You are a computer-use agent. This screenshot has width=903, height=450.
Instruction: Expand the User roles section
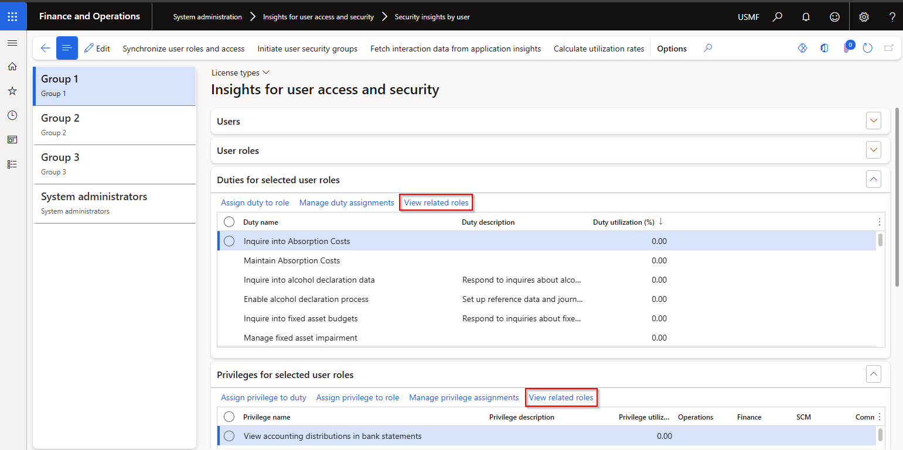pos(874,150)
